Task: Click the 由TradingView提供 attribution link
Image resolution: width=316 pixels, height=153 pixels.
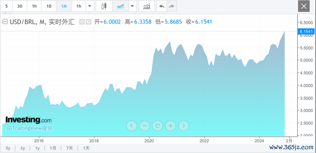Action: point(30,128)
